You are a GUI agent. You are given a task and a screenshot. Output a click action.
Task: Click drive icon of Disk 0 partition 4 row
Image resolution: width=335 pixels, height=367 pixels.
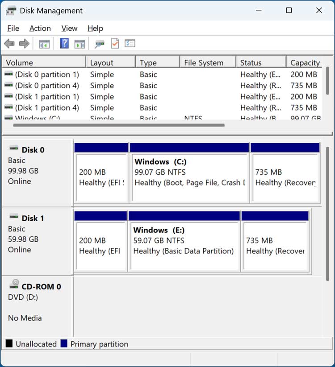click(x=8, y=85)
